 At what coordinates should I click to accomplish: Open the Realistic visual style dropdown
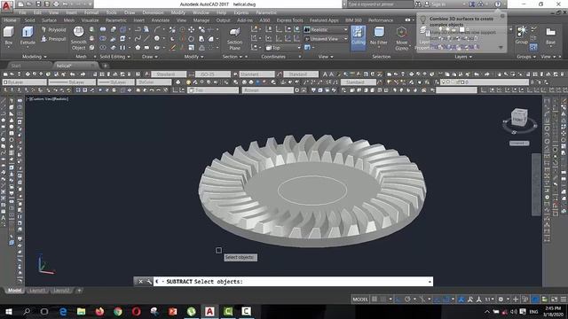click(x=326, y=29)
